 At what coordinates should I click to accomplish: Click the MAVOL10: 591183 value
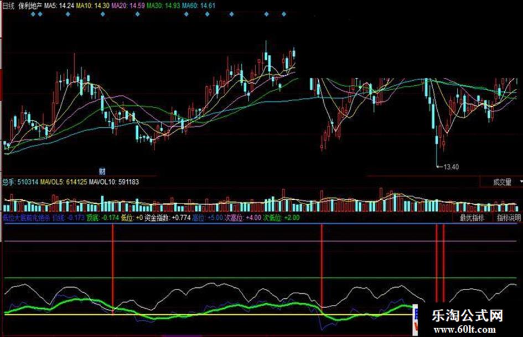point(114,182)
